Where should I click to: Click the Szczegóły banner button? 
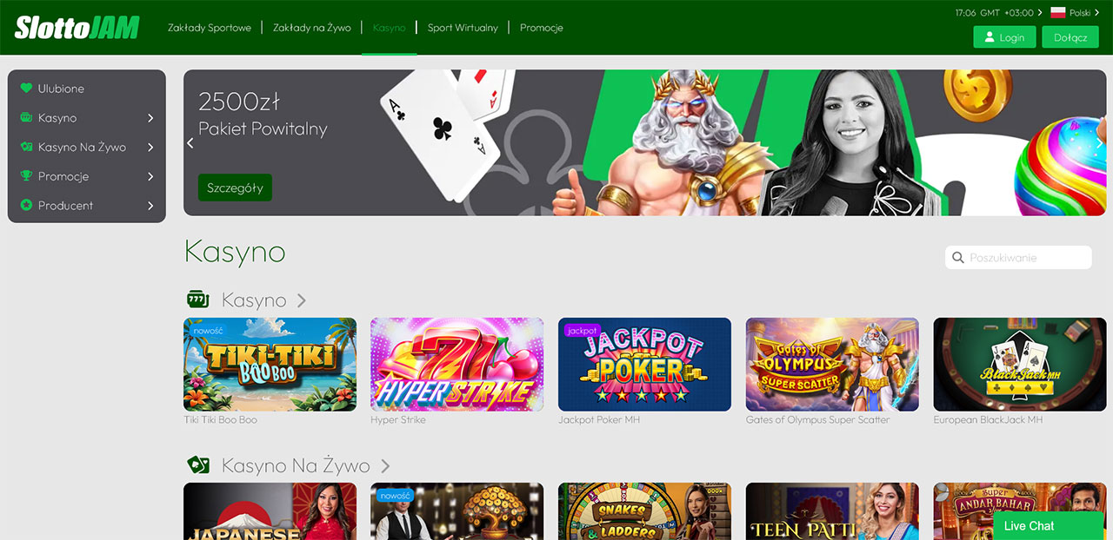(235, 188)
